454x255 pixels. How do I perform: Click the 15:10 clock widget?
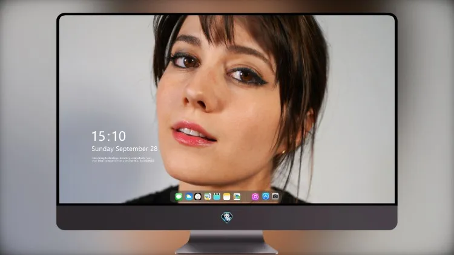[108, 136]
